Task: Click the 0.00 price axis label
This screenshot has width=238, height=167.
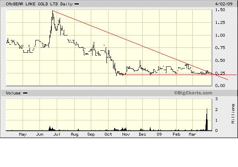Action: tap(220, 85)
